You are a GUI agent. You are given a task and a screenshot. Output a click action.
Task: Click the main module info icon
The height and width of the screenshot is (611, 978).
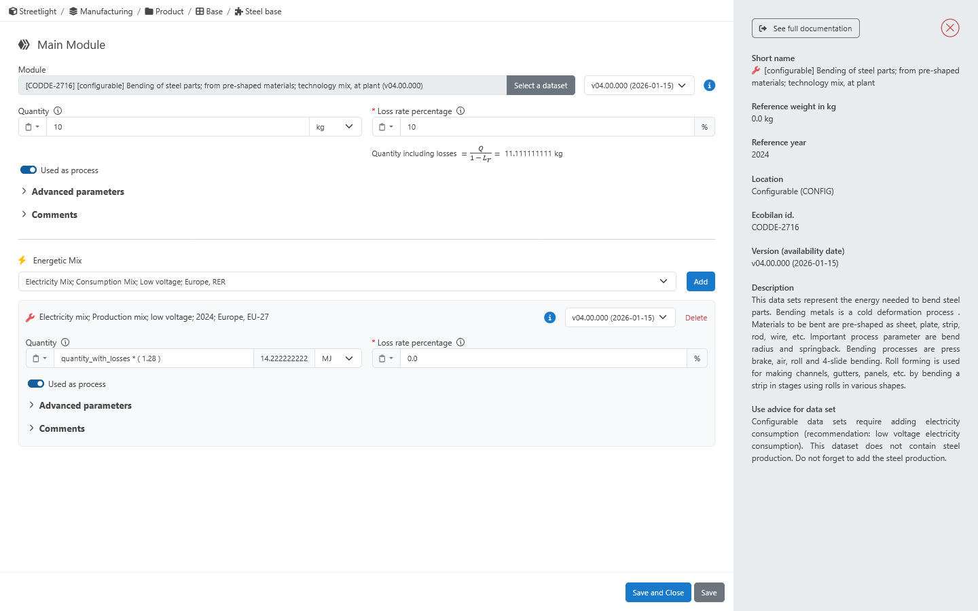click(x=709, y=86)
